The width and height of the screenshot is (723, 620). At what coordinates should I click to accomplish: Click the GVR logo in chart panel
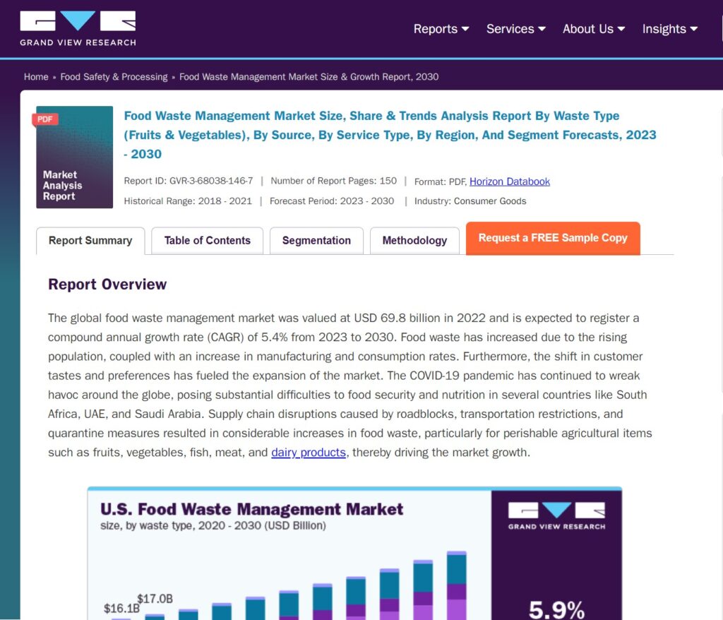[x=556, y=516]
